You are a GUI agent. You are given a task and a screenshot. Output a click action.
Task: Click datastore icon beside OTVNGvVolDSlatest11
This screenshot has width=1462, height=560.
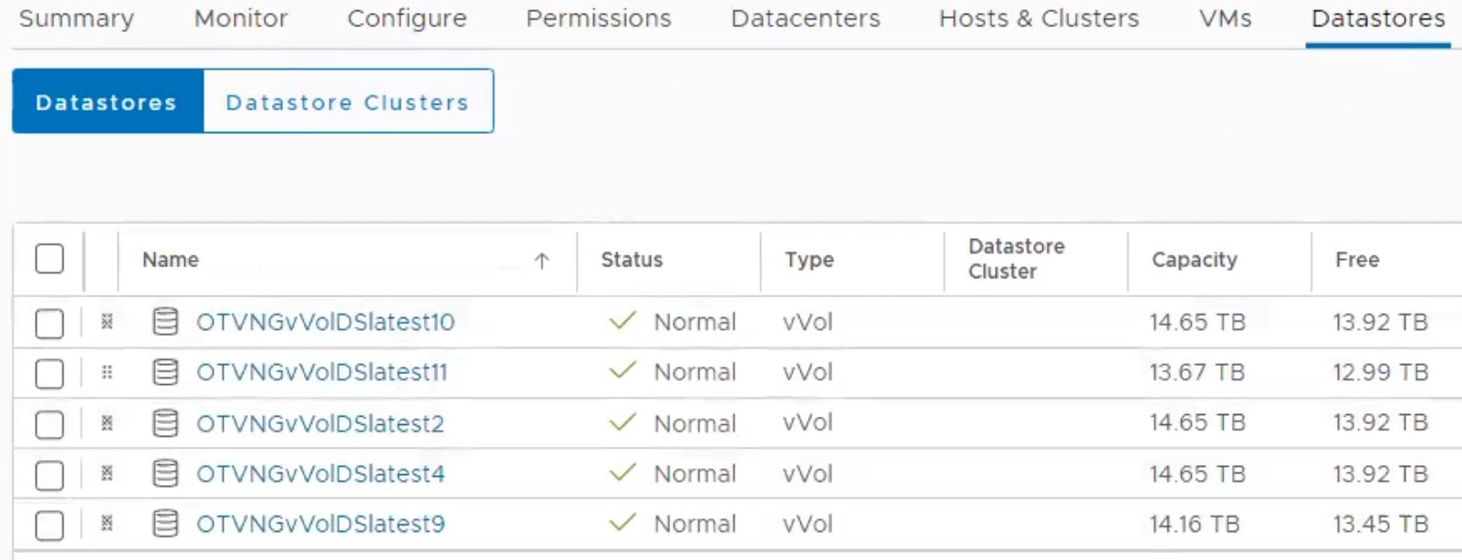165,372
